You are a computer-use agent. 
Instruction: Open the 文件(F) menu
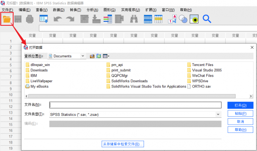[8, 10]
